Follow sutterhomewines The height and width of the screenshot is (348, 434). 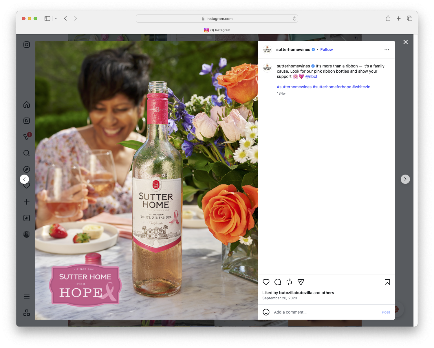pos(326,50)
